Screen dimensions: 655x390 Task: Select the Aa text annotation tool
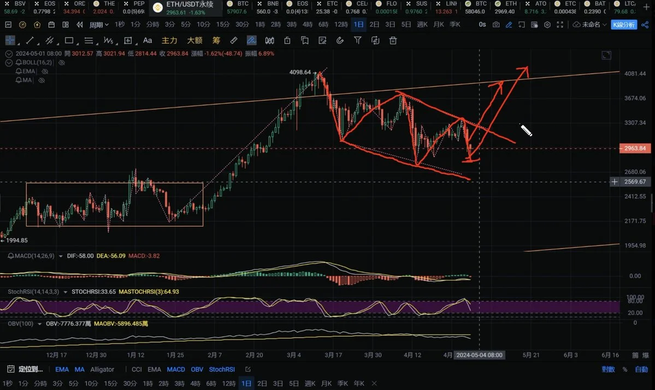point(147,40)
